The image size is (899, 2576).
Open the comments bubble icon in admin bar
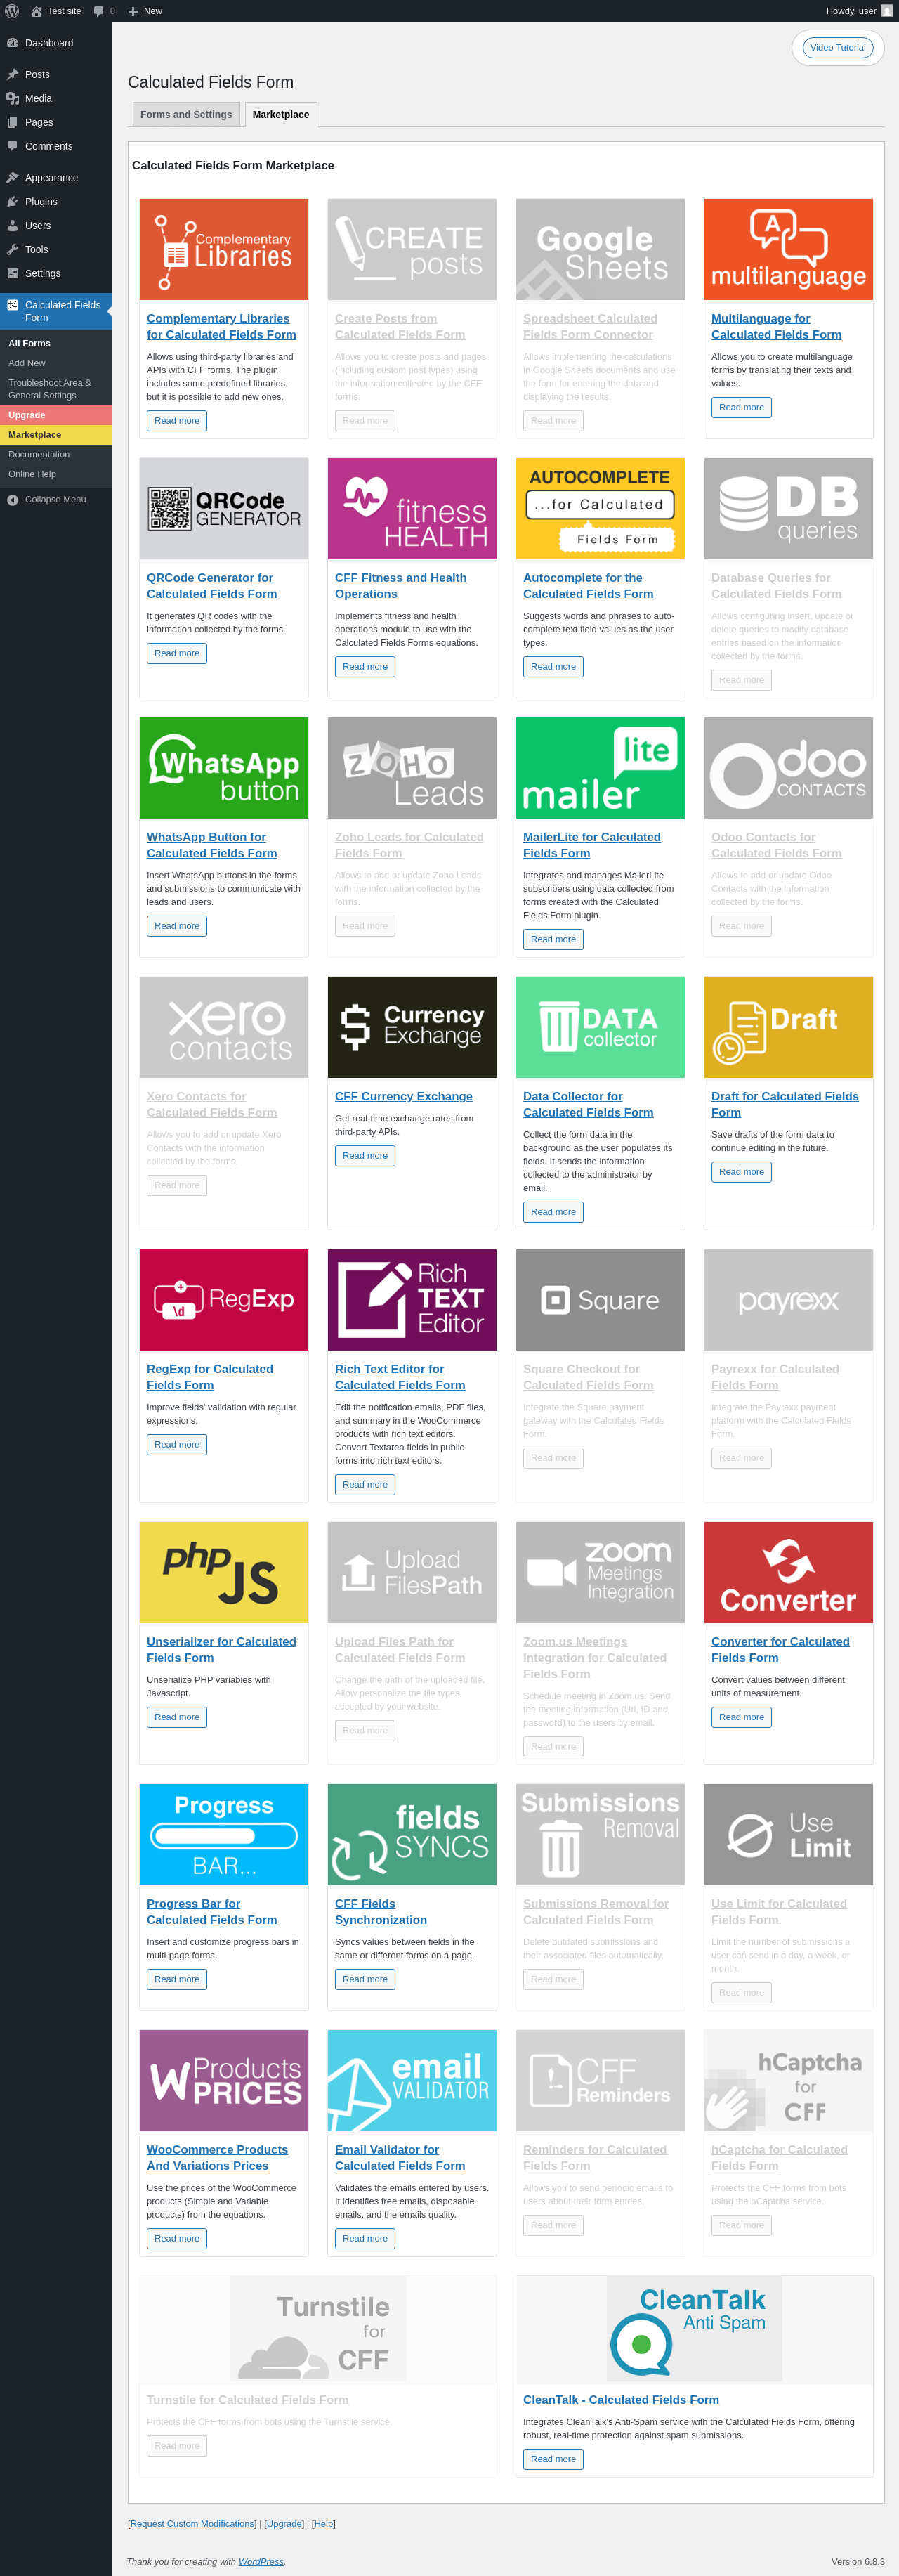pos(99,11)
